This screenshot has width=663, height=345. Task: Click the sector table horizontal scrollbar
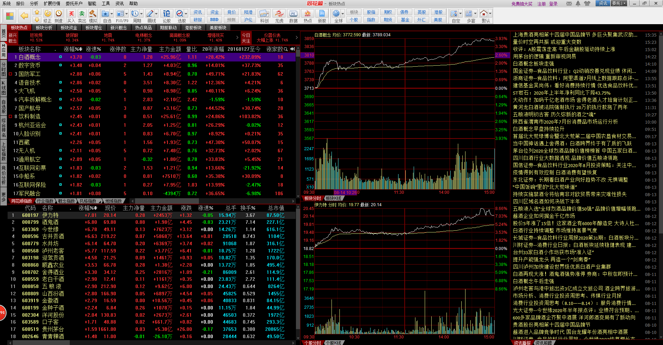(166, 201)
